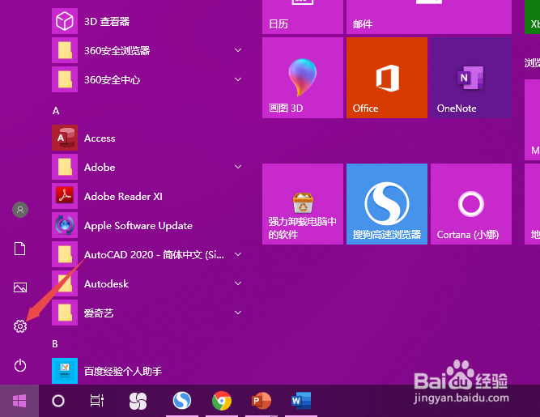Open the 邮件 mail tile
The image size is (540, 417).
pyautogui.click(x=429, y=17)
